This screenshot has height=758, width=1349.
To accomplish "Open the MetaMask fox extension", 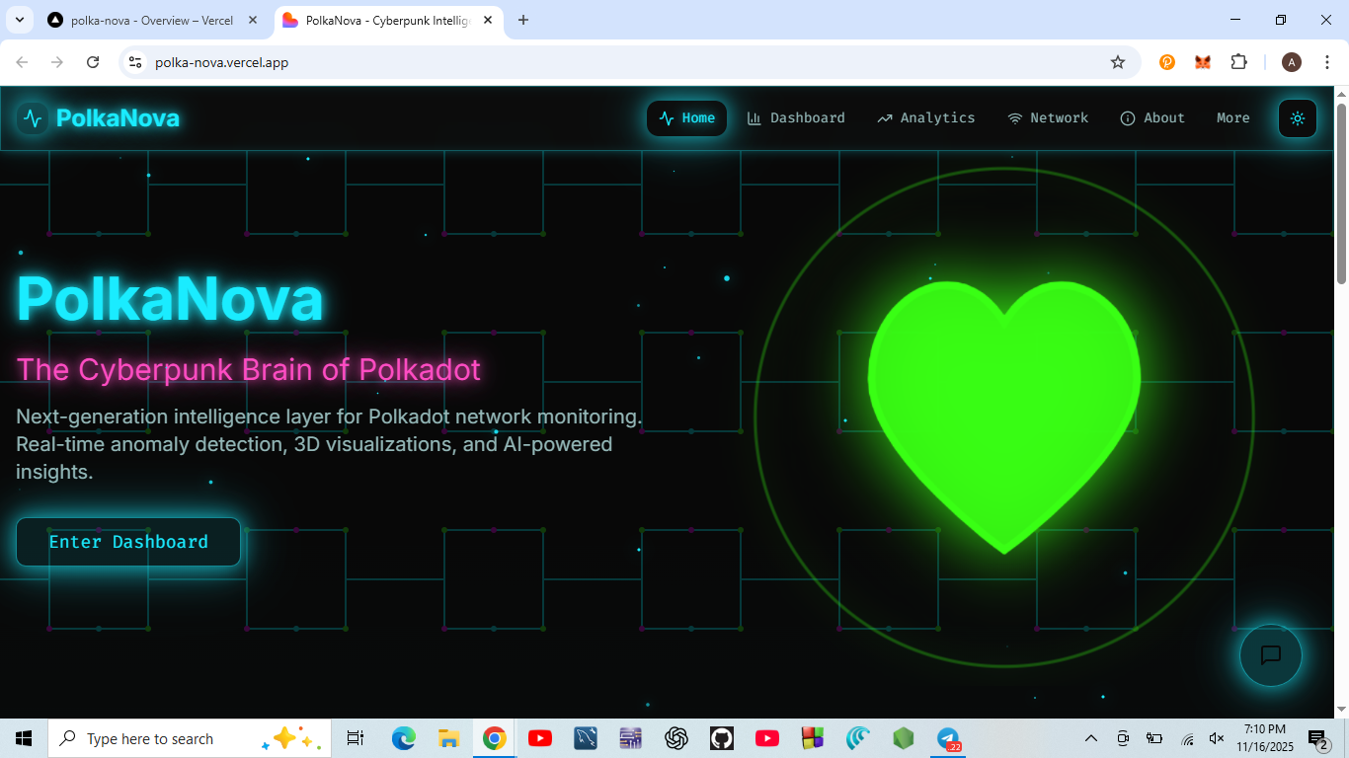I will coord(1203,62).
